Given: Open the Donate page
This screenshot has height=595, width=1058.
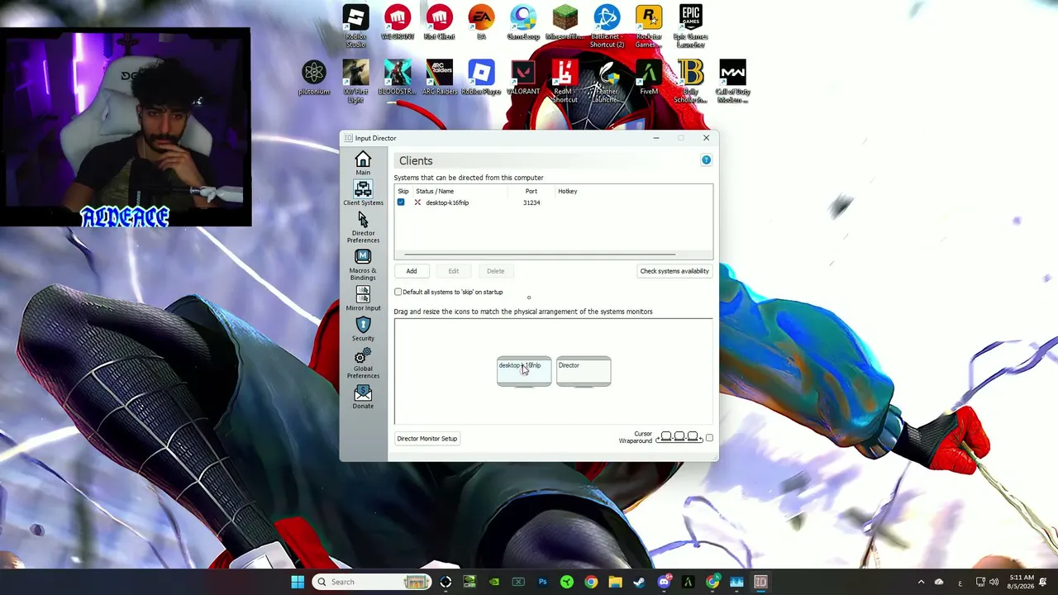Looking at the screenshot, I should 363,397.
